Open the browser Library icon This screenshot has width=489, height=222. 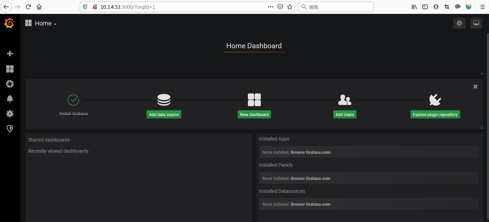414,7
